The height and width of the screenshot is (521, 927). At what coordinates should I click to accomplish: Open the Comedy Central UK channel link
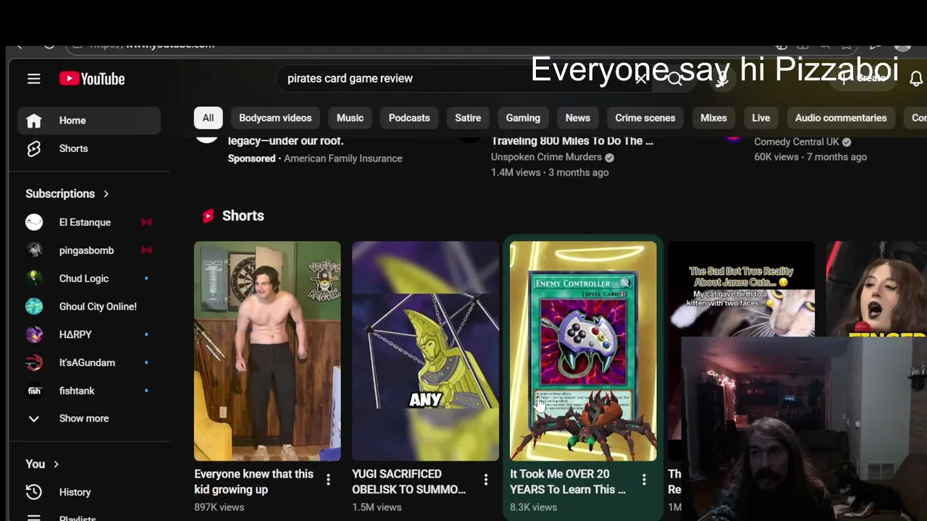coord(797,142)
